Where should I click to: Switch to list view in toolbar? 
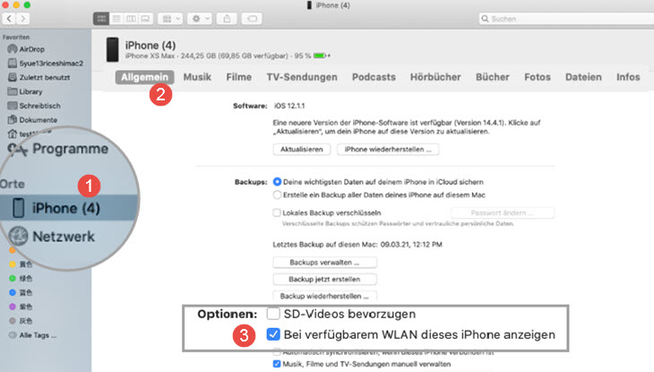pyautogui.click(x=116, y=19)
